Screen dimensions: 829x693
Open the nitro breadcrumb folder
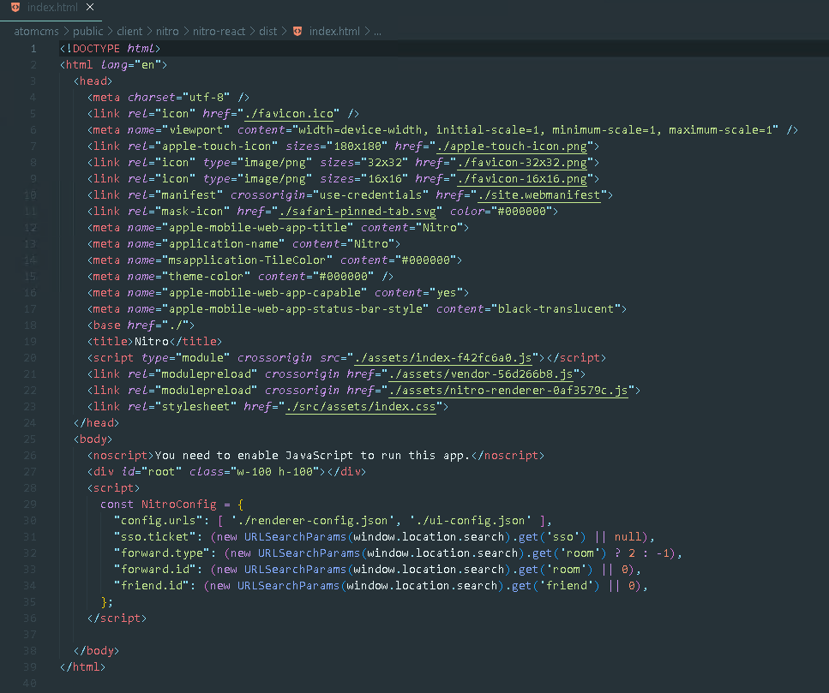167,31
